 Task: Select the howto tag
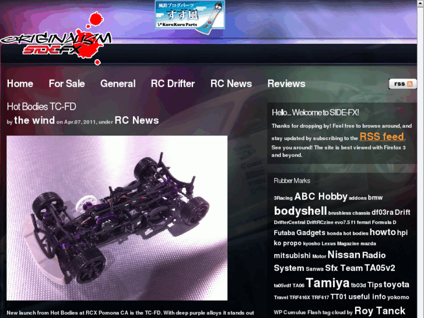pyautogui.click(x=383, y=232)
